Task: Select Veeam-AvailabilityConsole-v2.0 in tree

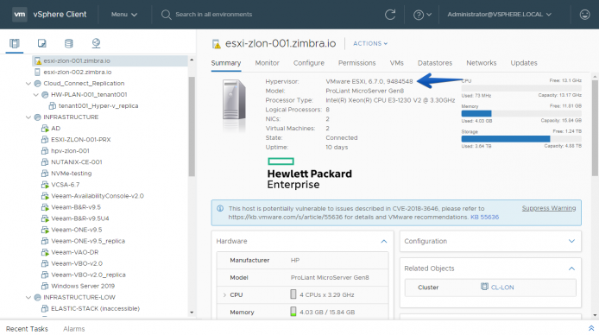Action: (x=98, y=196)
